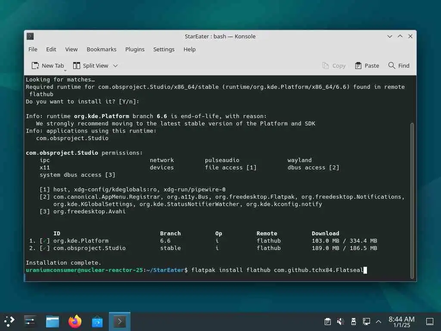Click the Split View panes icon

click(77, 66)
